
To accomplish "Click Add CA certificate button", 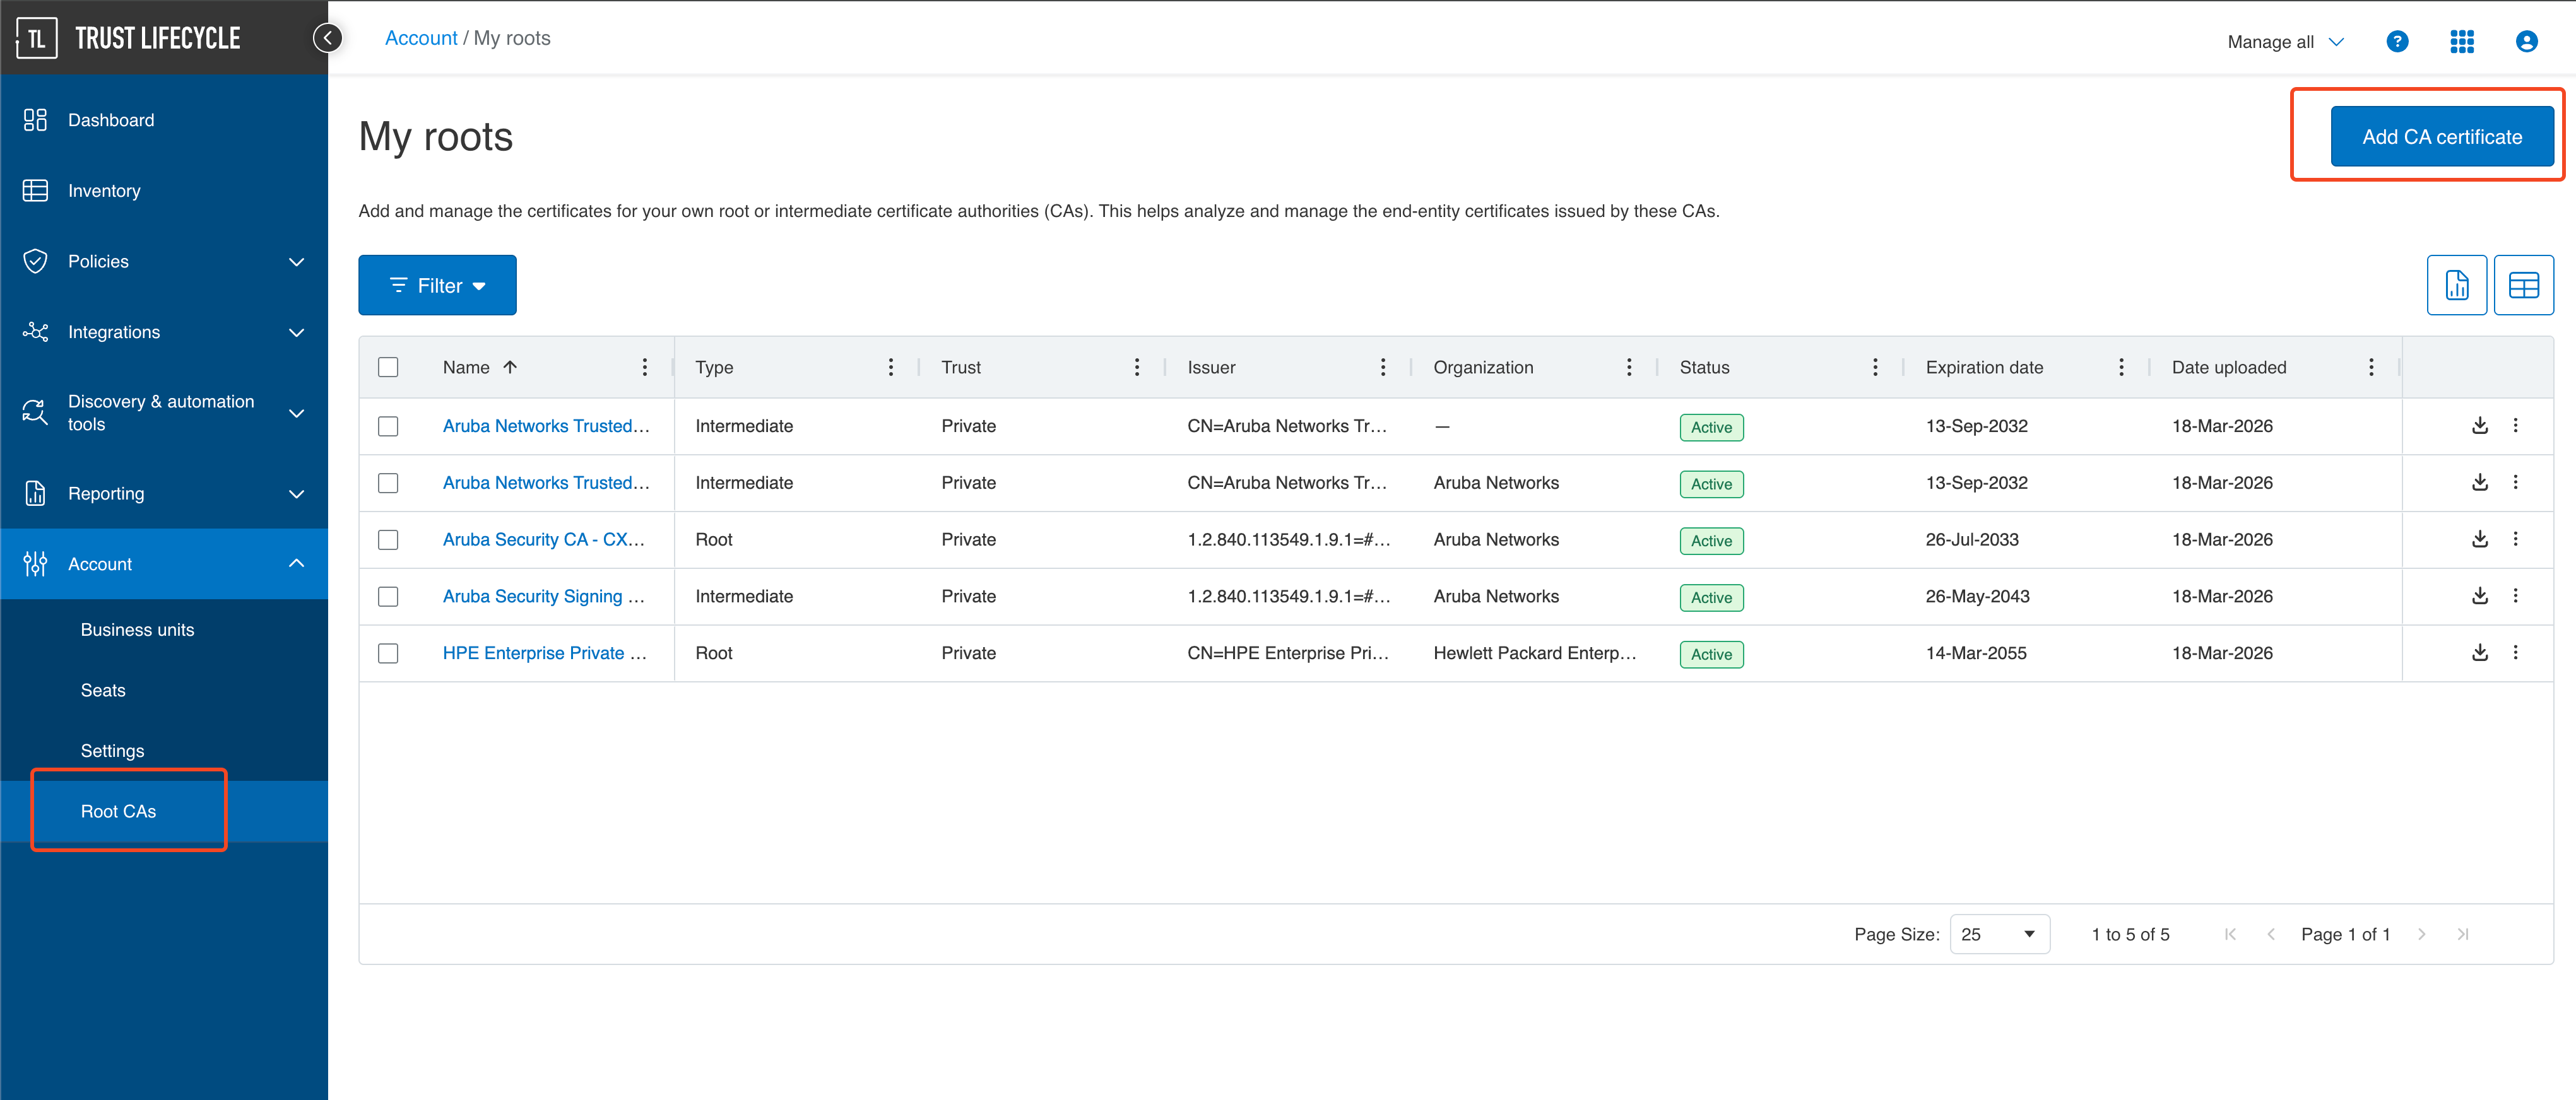I will [x=2442, y=137].
